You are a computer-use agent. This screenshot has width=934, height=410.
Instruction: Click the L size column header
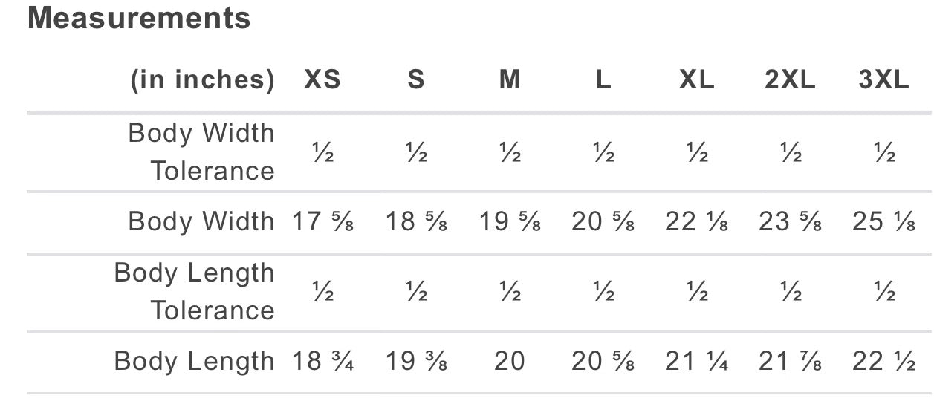click(603, 80)
